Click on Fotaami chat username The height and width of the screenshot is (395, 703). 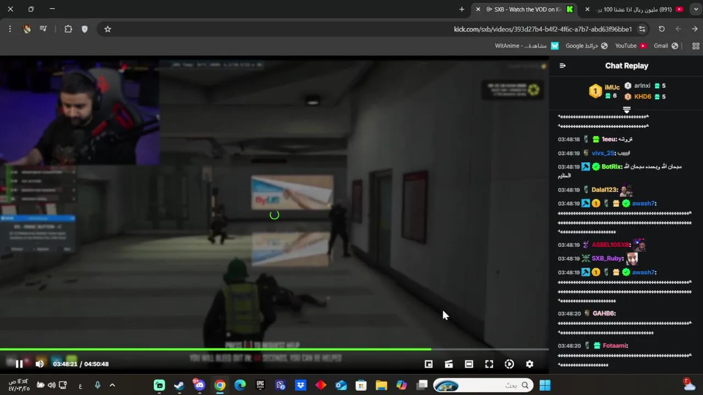click(x=615, y=345)
